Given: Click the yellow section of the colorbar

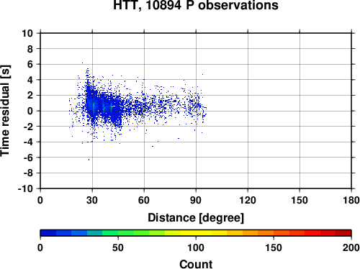Looking at the screenshot, I should [196, 233].
